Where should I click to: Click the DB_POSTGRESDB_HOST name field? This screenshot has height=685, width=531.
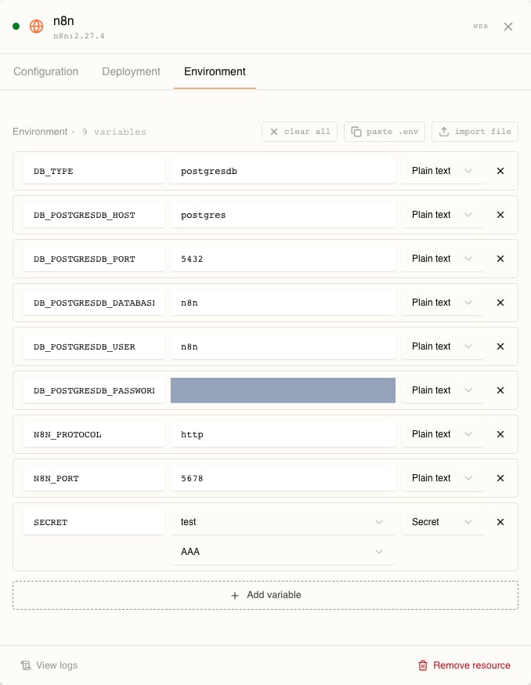coord(94,215)
